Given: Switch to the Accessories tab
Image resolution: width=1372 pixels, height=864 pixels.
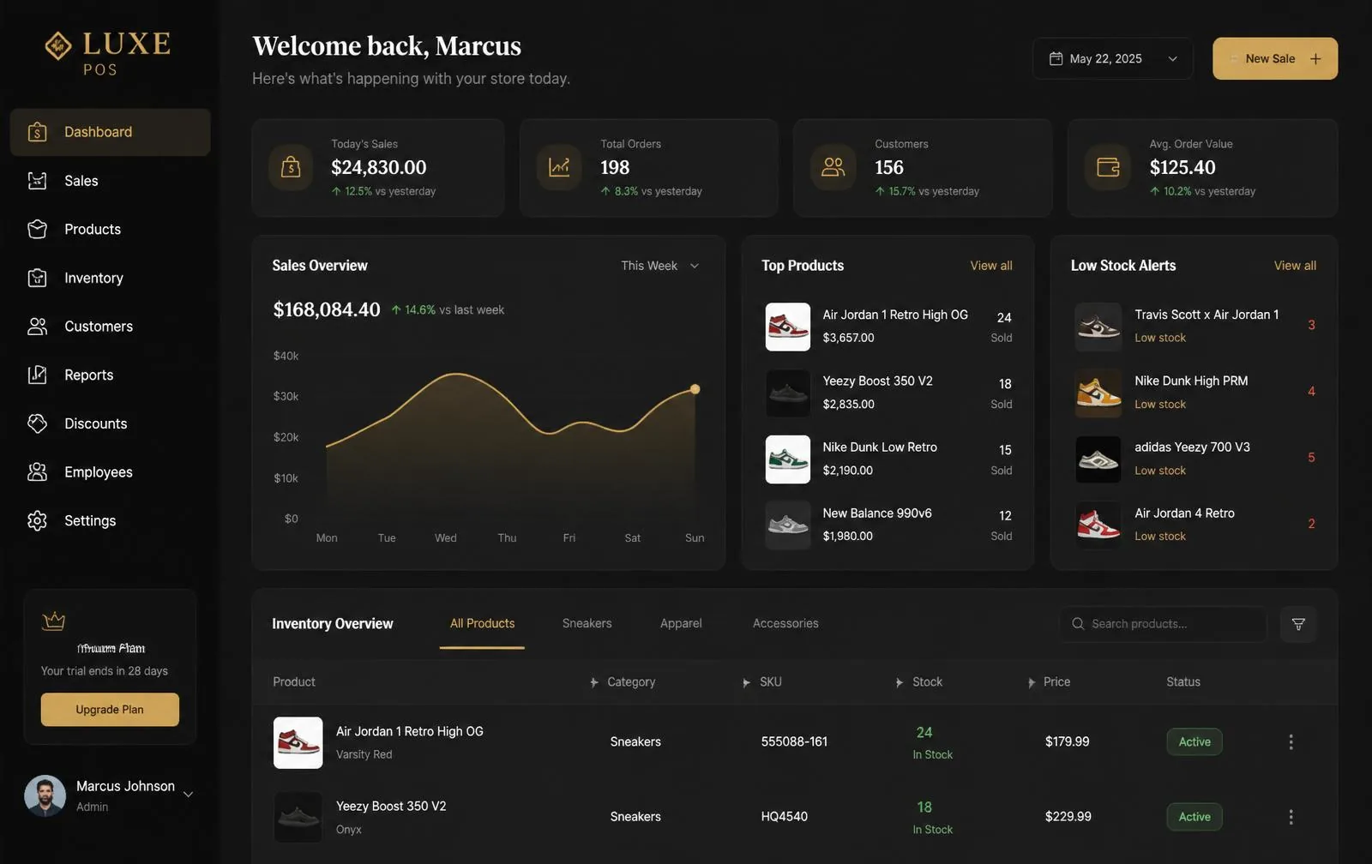Looking at the screenshot, I should 785,624.
